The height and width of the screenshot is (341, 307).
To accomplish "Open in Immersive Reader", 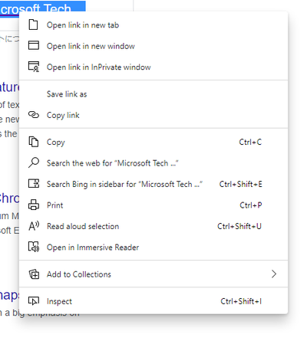I will point(153,248).
